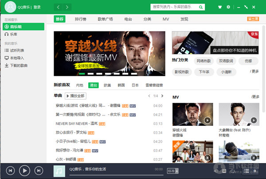Click the magnifier search icon

(x=201, y=7)
